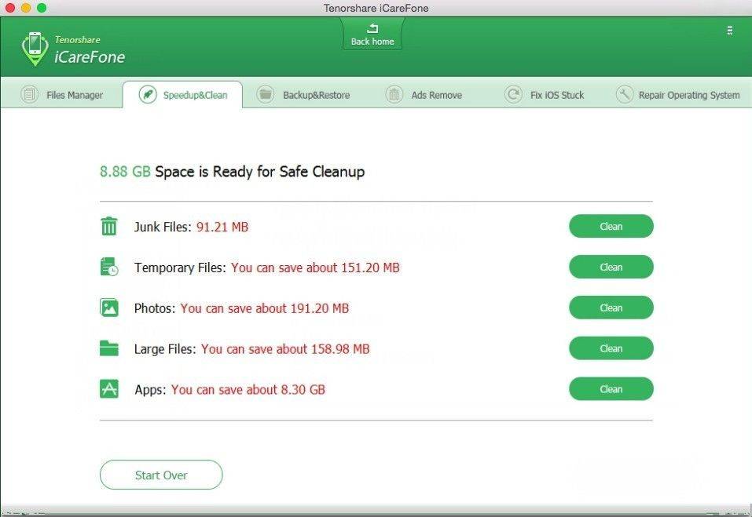
Task: Clean the Temporary Files
Action: coord(611,267)
